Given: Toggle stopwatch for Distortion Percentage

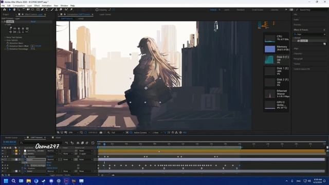Looking at the screenshot, I should [x=8, y=49].
